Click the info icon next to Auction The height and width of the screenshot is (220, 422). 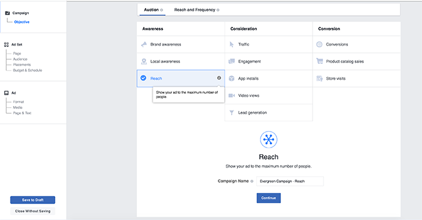coord(161,10)
